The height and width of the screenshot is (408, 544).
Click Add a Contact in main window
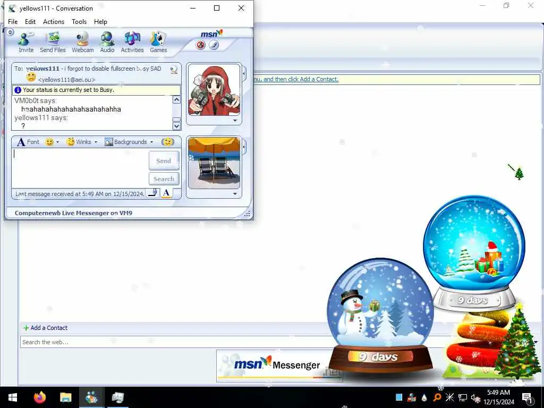coord(46,328)
